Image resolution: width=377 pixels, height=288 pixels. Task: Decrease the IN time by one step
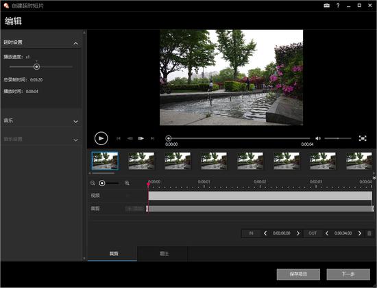[265, 233]
